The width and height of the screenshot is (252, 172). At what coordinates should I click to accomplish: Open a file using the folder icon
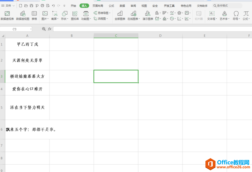(x=26, y=6)
